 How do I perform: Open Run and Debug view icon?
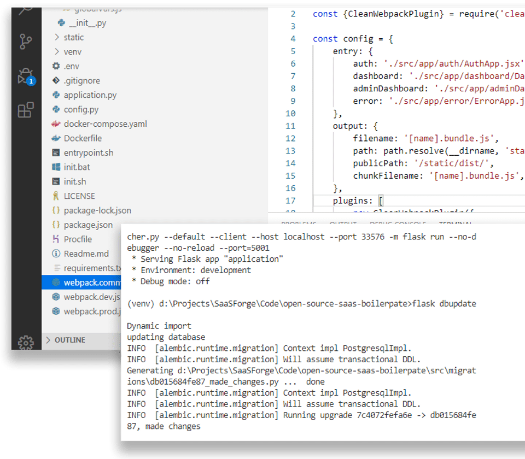pyautogui.click(x=26, y=76)
